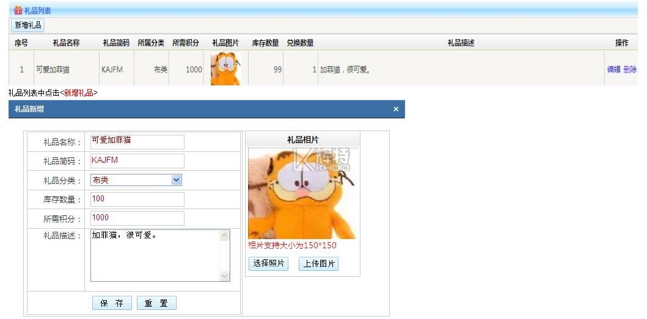Viewport: 647px width, 319px height.
Task: Click the 保存 button
Action: point(112,303)
